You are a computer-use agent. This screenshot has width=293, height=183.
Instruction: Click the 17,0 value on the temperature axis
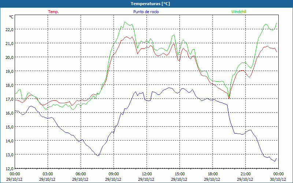click(x=10, y=99)
